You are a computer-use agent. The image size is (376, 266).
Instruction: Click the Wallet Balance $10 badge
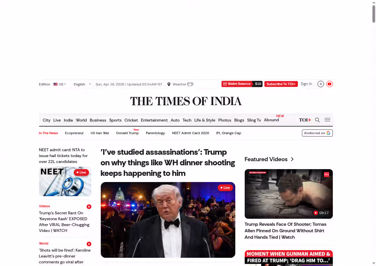tap(242, 84)
